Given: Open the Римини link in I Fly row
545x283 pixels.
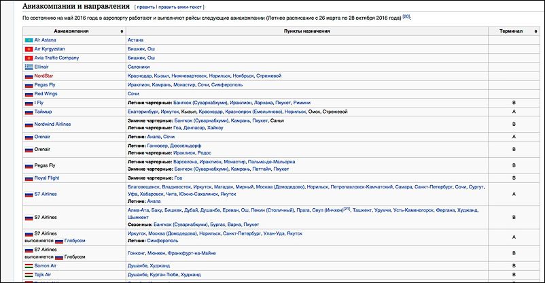Looking at the screenshot, I should (x=302, y=103).
